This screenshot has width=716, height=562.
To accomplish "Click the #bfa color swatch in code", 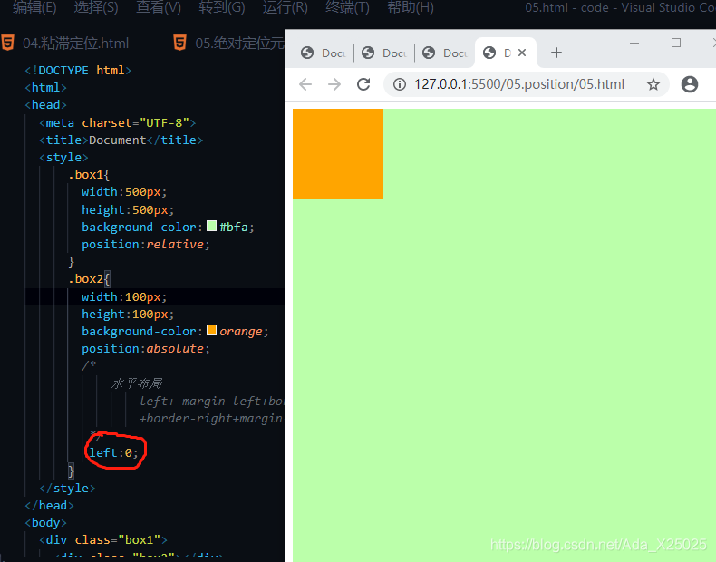I will click(x=211, y=226).
